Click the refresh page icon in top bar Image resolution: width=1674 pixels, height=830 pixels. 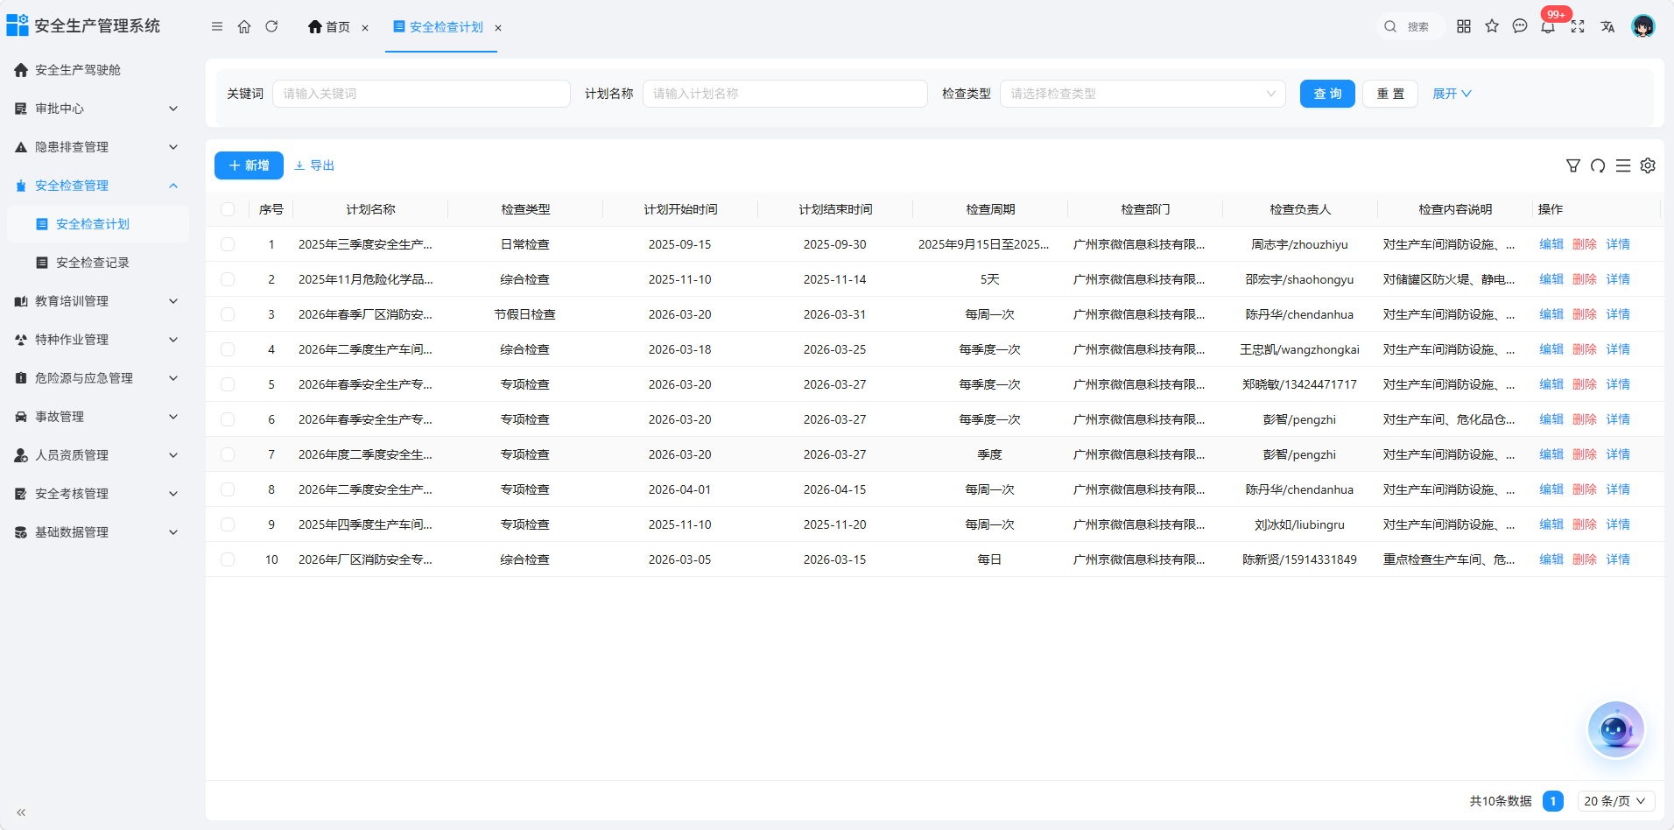[x=271, y=27]
